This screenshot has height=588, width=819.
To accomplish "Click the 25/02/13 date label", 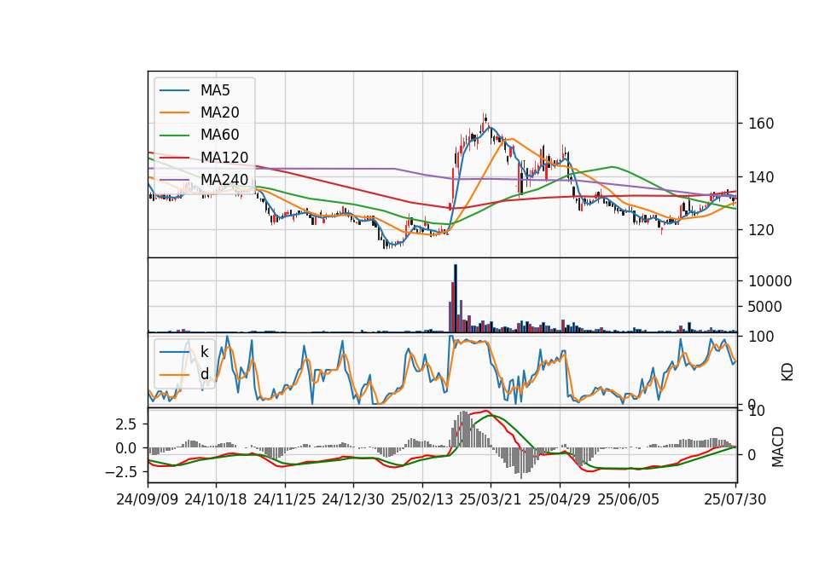I will tap(422, 499).
